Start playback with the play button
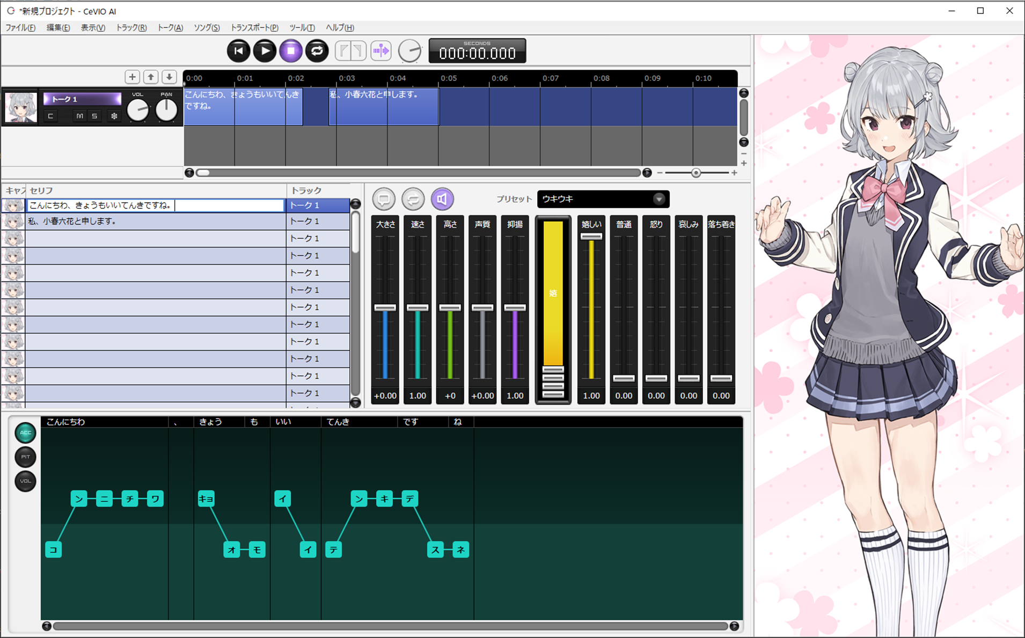Viewport: 1025px width, 638px height. click(x=265, y=51)
